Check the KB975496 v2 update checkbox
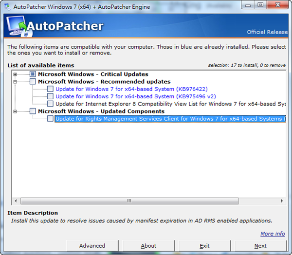The height and width of the screenshot is (255, 292). tap(50, 96)
